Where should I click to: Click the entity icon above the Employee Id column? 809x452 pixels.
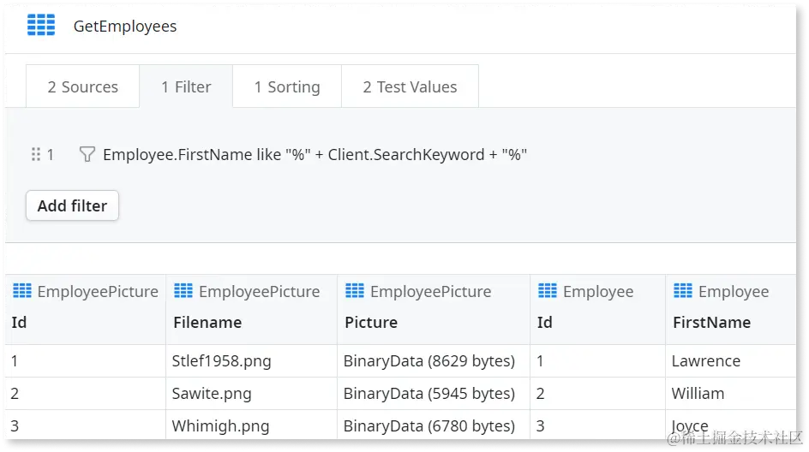548,291
